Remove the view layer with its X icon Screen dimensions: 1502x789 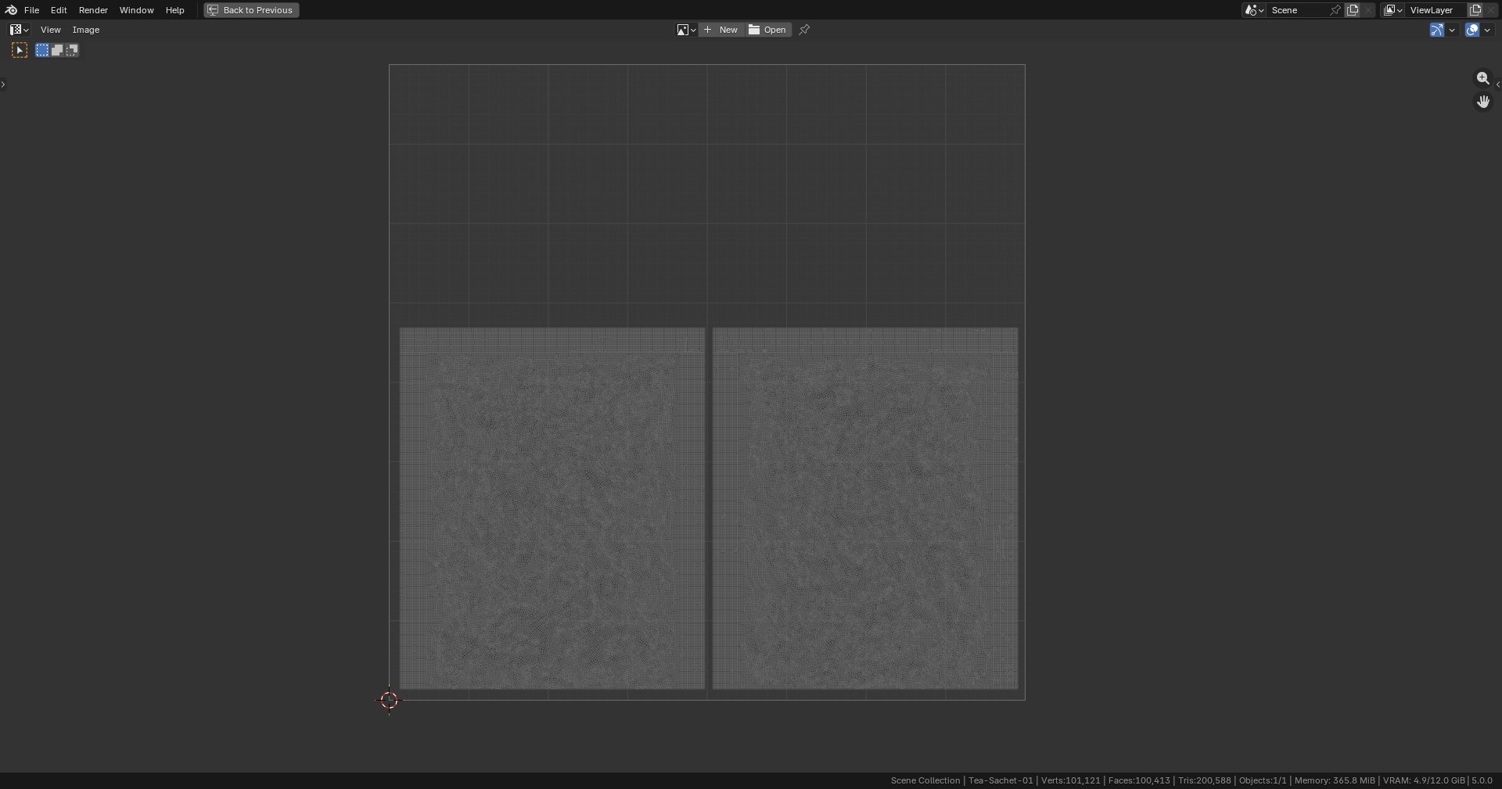[x=1491, y=10]
